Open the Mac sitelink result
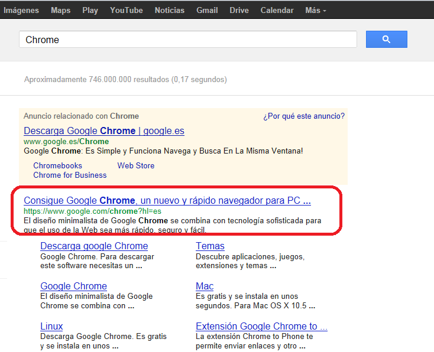Screen dimensions: 434x352 pyautogui.click(x=205, y=286)
